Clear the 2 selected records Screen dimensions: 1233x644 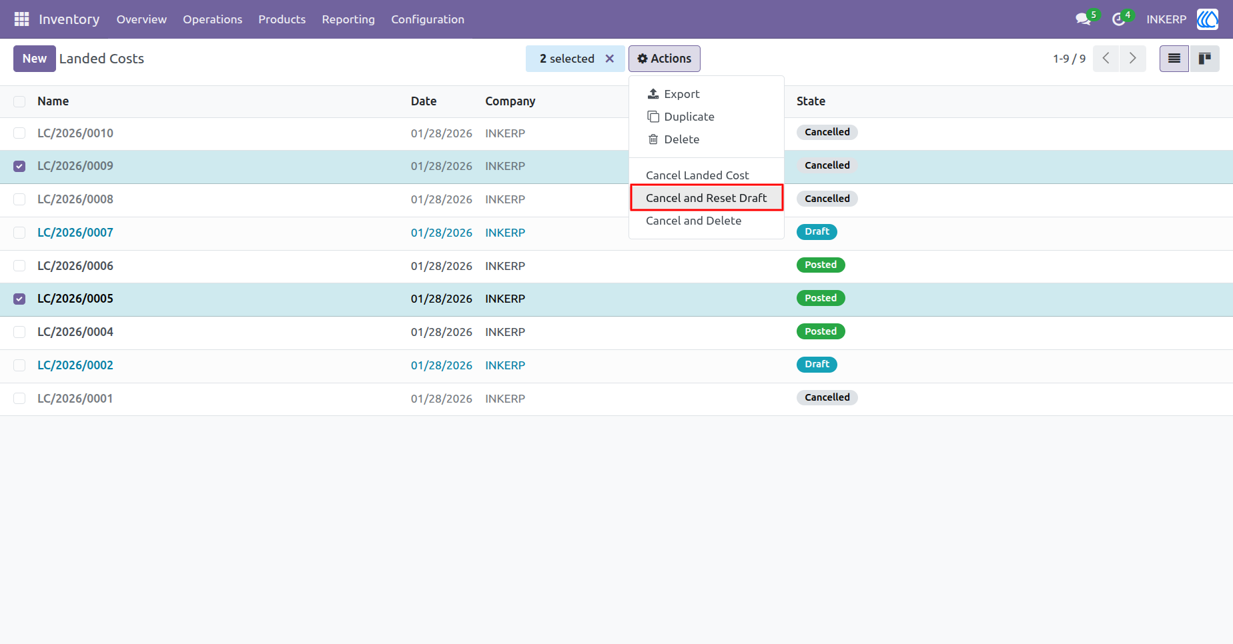(x=610, y=59)
